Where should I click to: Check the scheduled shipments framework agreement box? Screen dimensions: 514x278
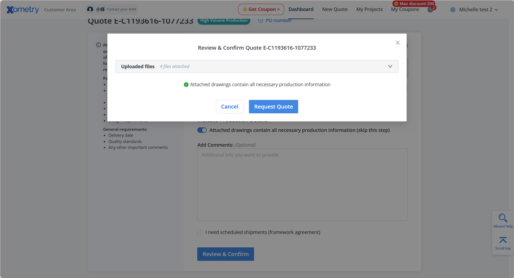click(x=200, y=232)
